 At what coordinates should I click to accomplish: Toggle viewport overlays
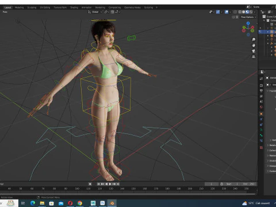tap(227, 12)
